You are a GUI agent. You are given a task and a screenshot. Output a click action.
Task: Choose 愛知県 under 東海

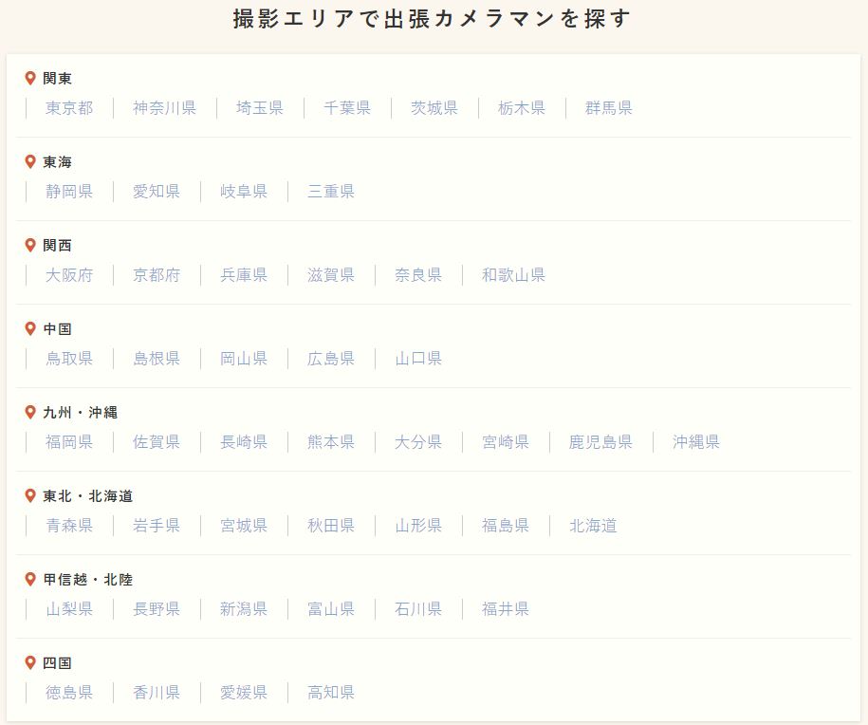pos(157,192)
